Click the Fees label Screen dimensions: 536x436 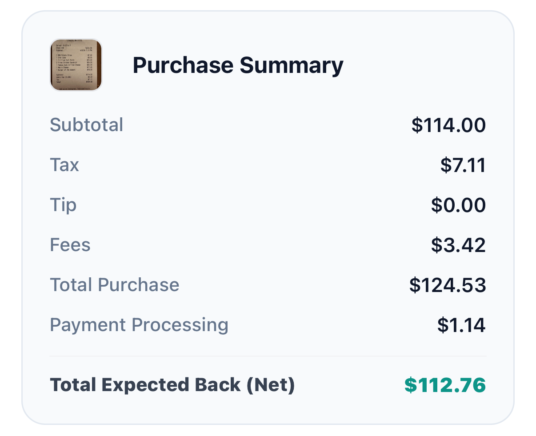tap(70, 245)
